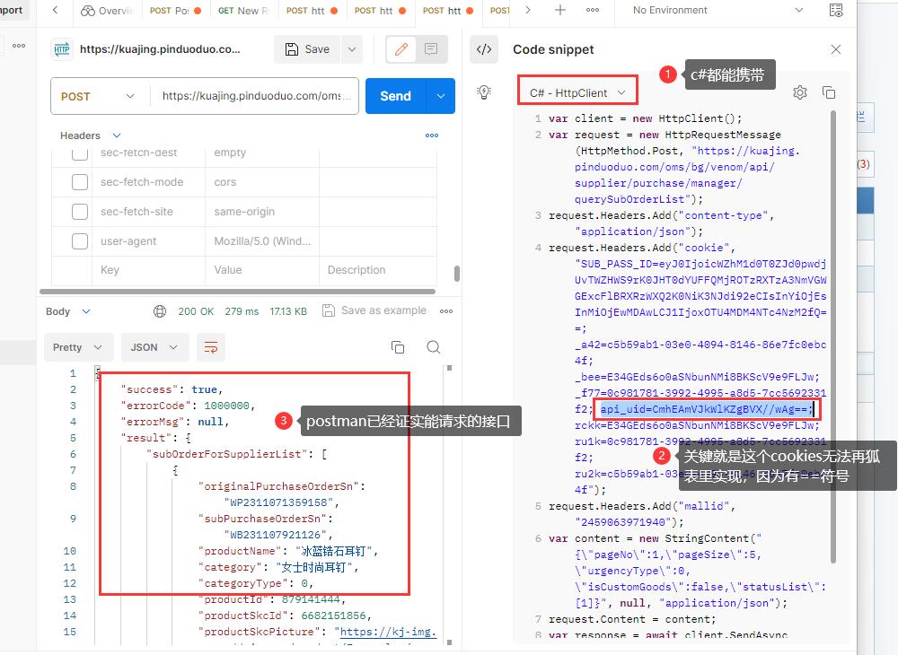Toggle the user-agent header checkbox
898x655 pixels.
tap(80, 241)
